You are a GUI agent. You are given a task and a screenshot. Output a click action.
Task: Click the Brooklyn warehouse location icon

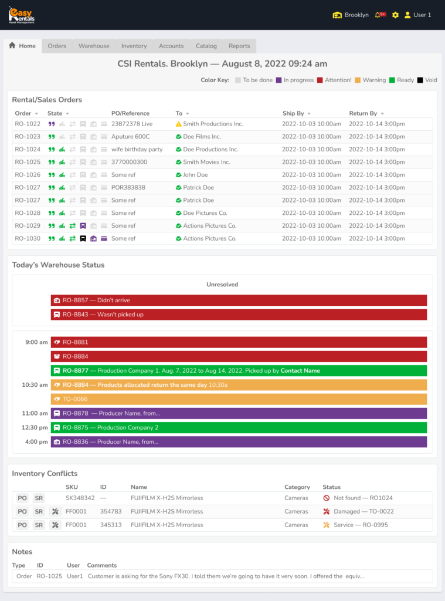click(337, 15)
